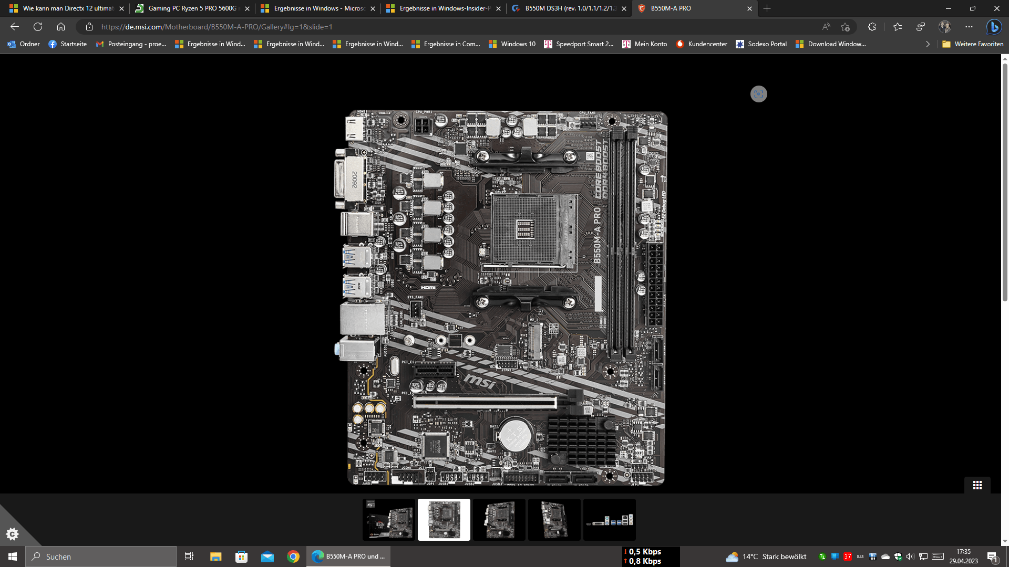Open Task View in taskbar

pyautogui.click(x=189, y=556)
